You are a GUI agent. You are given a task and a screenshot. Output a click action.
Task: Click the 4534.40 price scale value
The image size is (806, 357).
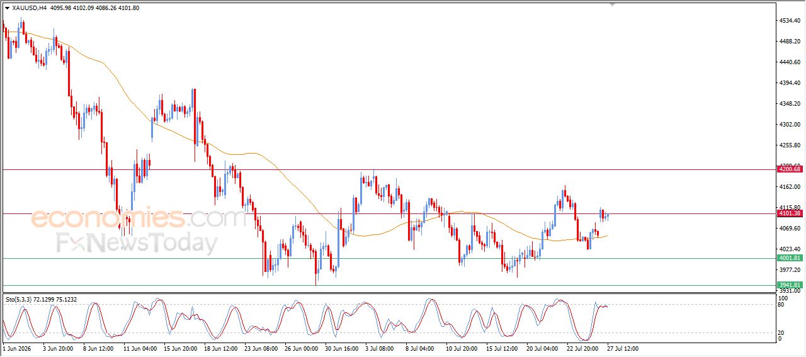pos(790,21)
